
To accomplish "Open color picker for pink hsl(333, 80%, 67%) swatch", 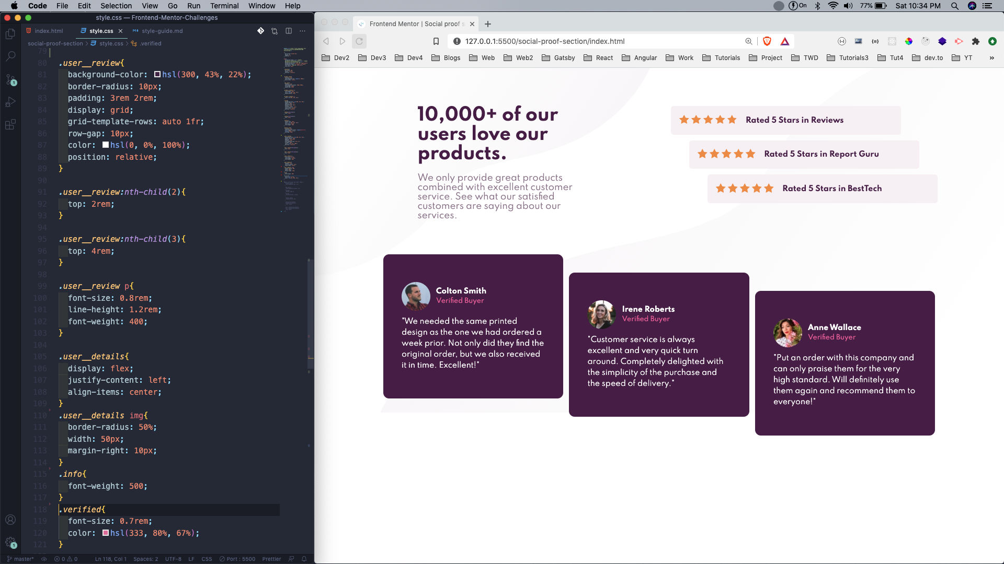I will [106, 533].
